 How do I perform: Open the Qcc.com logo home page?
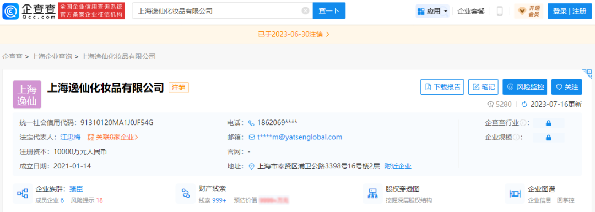point(30,11)
